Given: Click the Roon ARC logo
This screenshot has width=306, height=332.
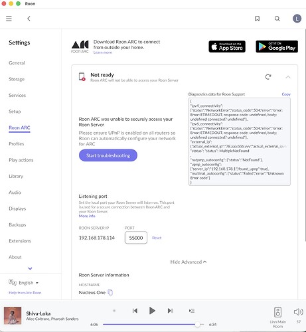Looking at the screenshot, I should [x=80, y=46].
